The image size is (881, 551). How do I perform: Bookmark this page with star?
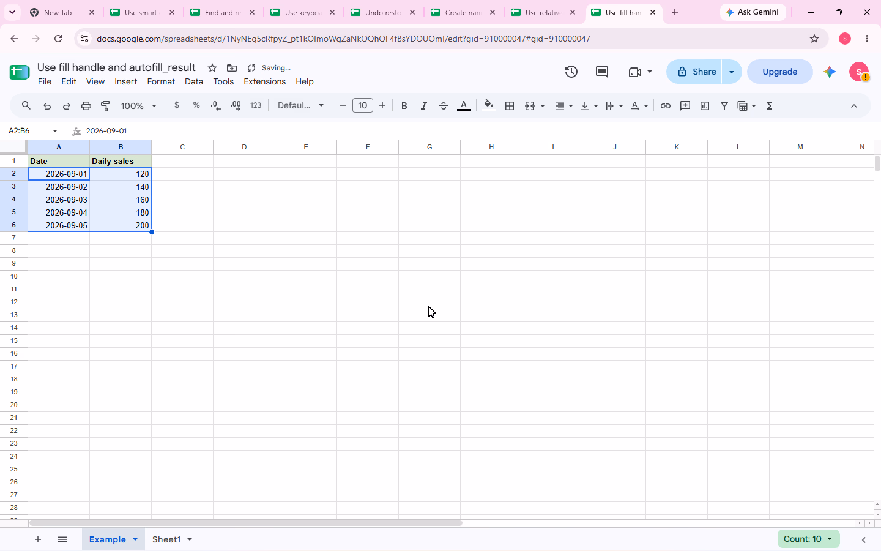(x=814, y=39)
